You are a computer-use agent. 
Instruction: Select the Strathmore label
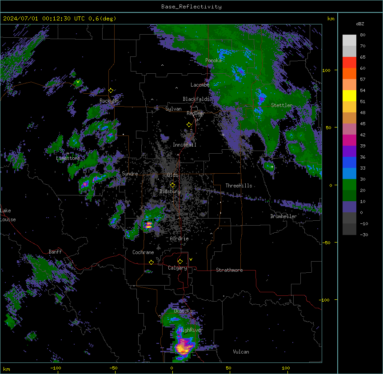tap(229, 270)
